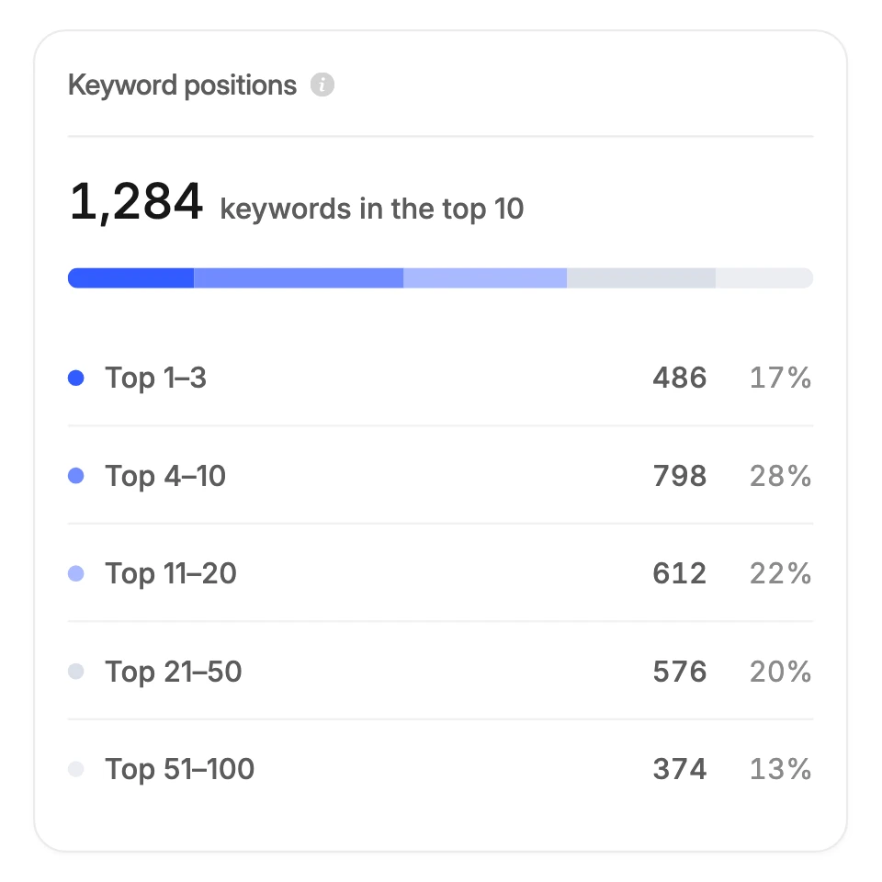Open the Top 1–3 row label
The width and height of the screenshot is (882, 882).
(x=156, y=378)
